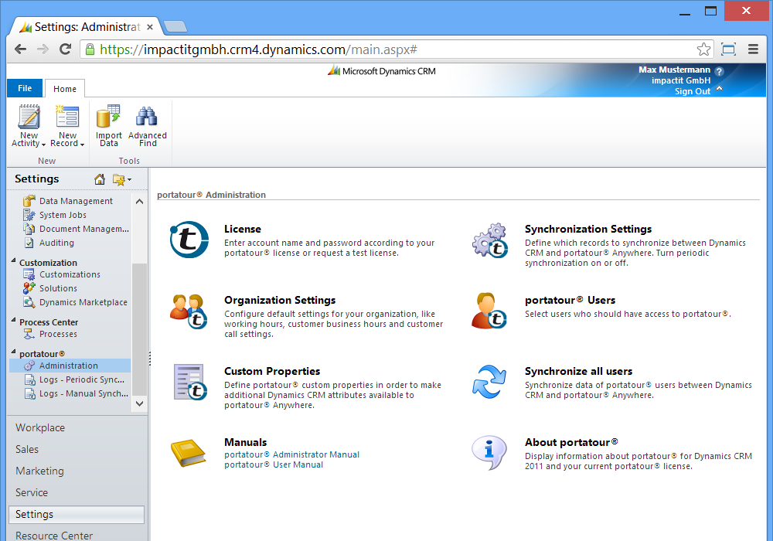Collapse the portatour group
773x541 pixels.
tap(13, 352)
